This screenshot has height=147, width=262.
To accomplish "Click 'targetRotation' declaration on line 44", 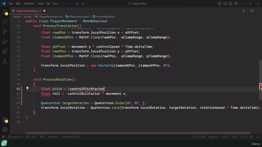I will click(x=75, y=103).
